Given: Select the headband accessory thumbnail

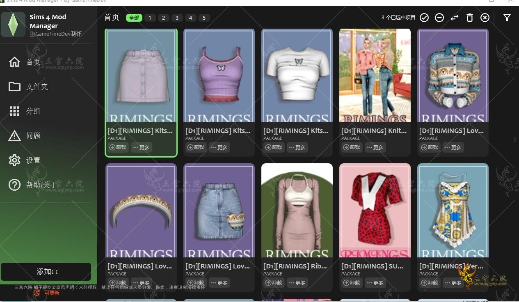Looking at the screenshot, I should tap(141, 211).
